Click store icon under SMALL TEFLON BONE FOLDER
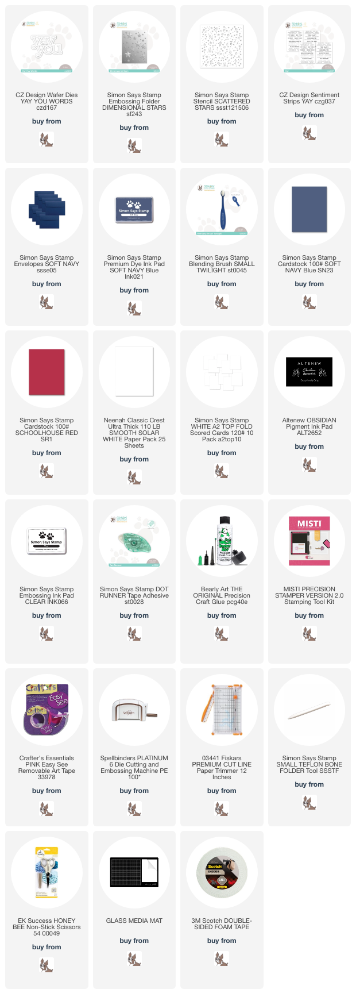Image resolution: width=356 pixels, height=1001 pixels. [x=309, y=802]
